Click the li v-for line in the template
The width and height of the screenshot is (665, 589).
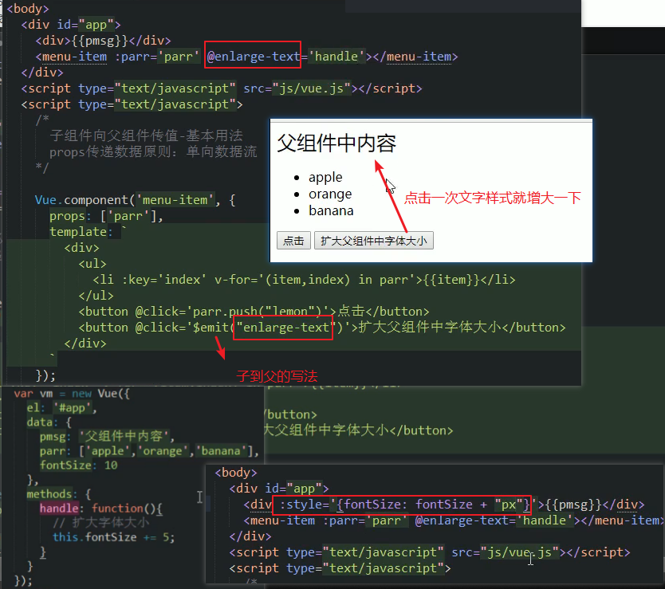tap(304, 280)
